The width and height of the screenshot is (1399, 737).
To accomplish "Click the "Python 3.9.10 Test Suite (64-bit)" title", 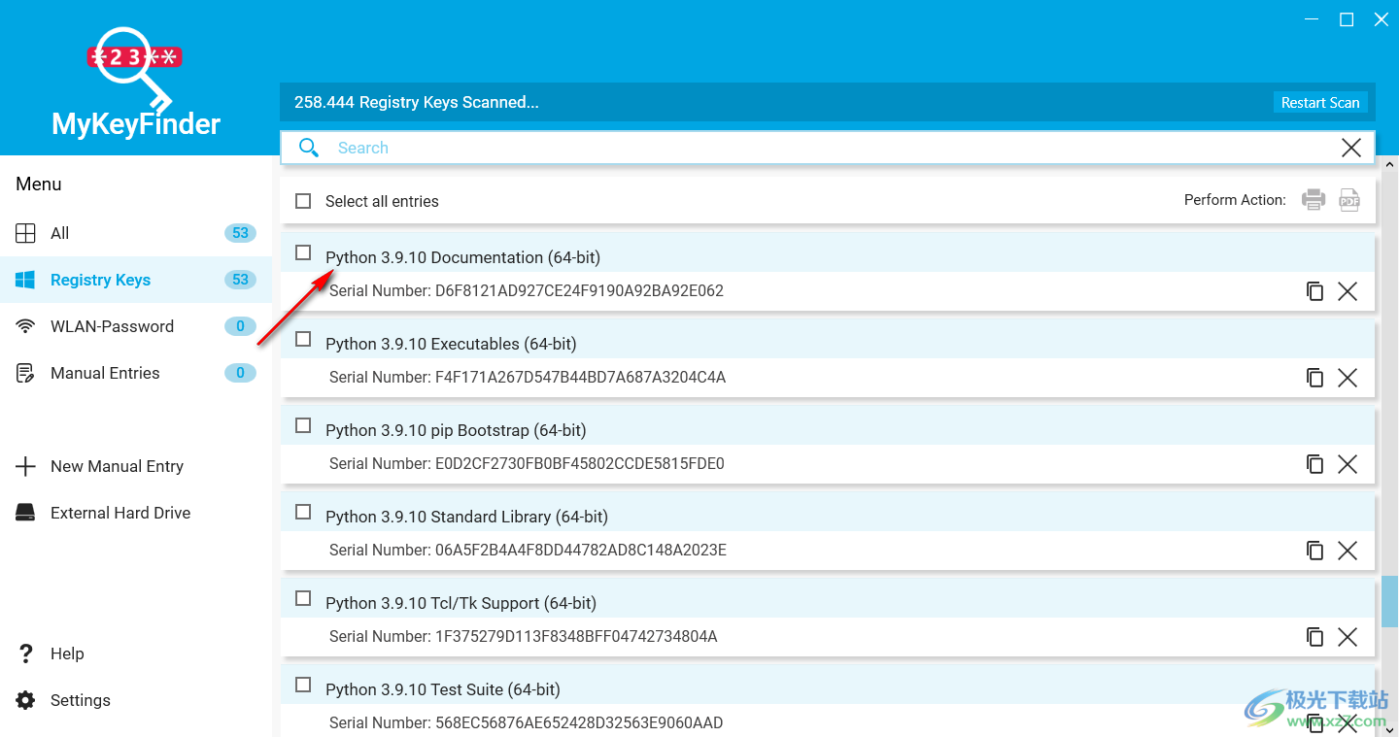I will (x=443, y=689).
